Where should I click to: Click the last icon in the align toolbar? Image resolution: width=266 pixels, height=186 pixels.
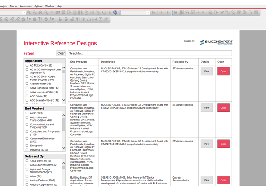click(x=107, y=19)
